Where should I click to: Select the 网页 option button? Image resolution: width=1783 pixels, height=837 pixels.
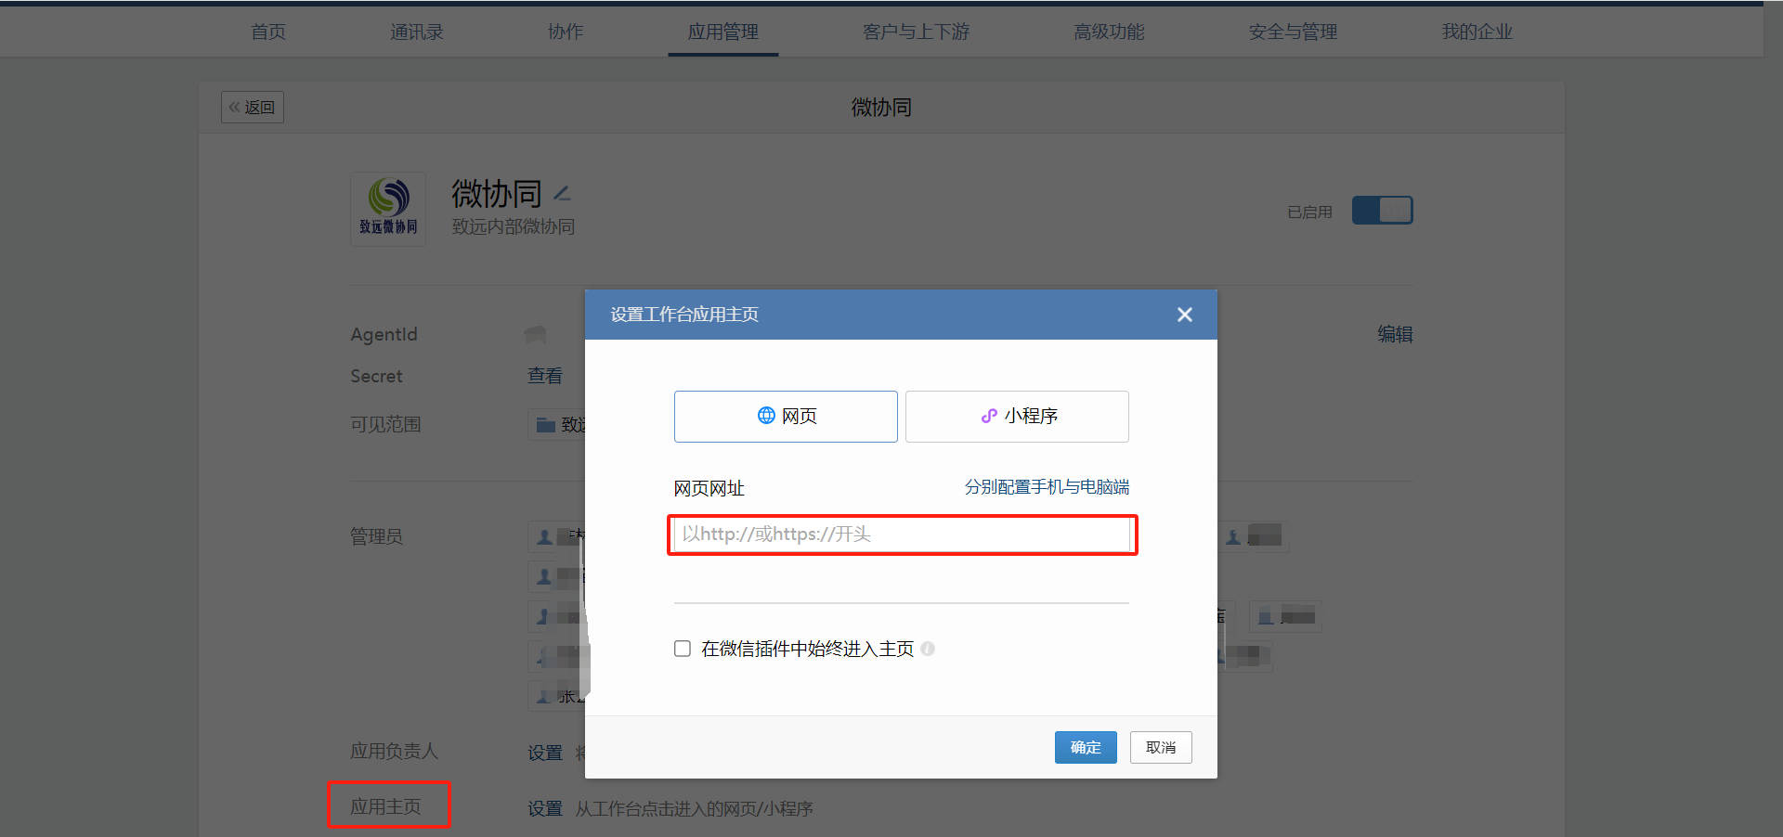pyautogui.click(x=786, y=417)
